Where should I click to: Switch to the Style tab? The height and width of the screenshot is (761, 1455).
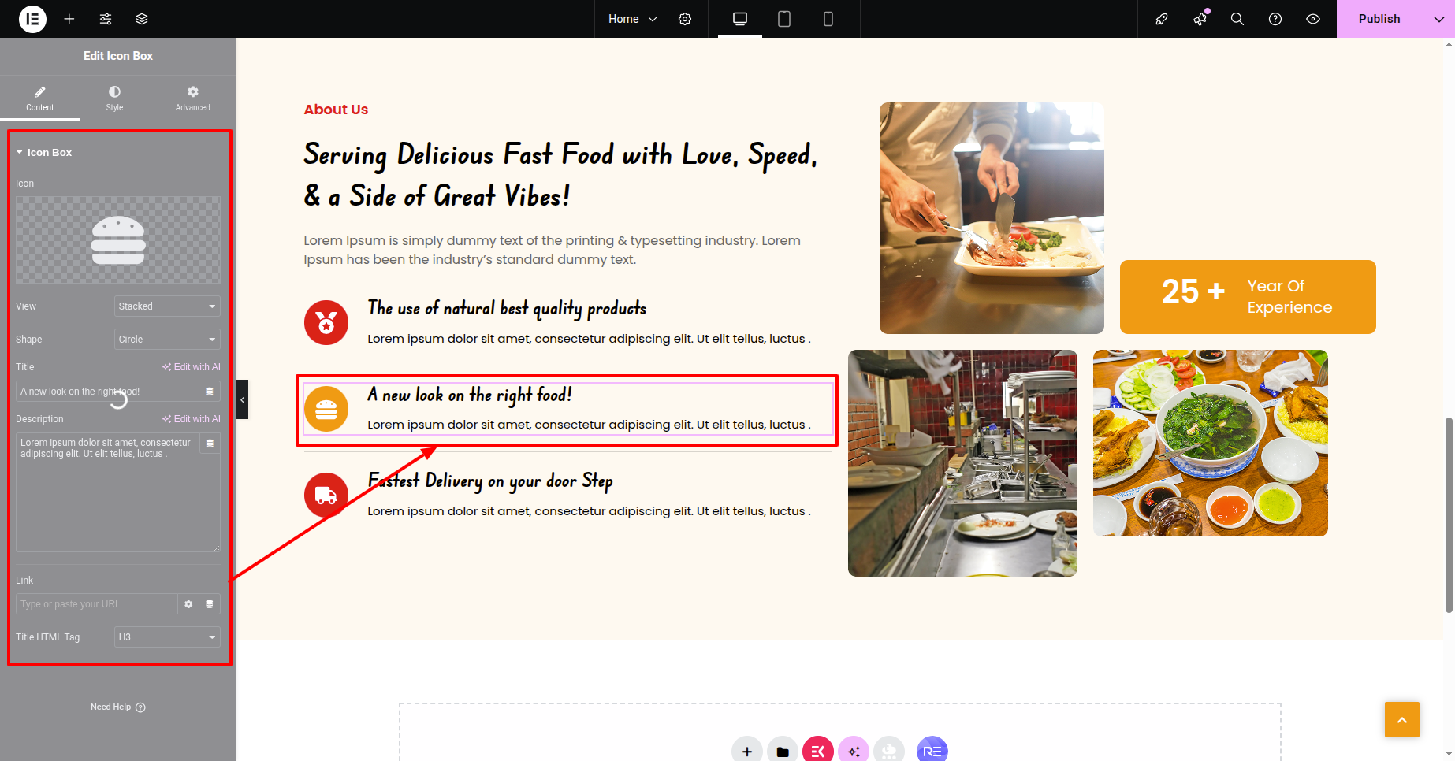coord(114,98)
